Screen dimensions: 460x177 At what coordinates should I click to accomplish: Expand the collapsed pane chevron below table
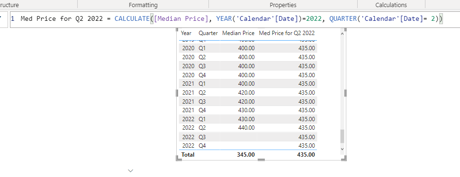[131, 170]
